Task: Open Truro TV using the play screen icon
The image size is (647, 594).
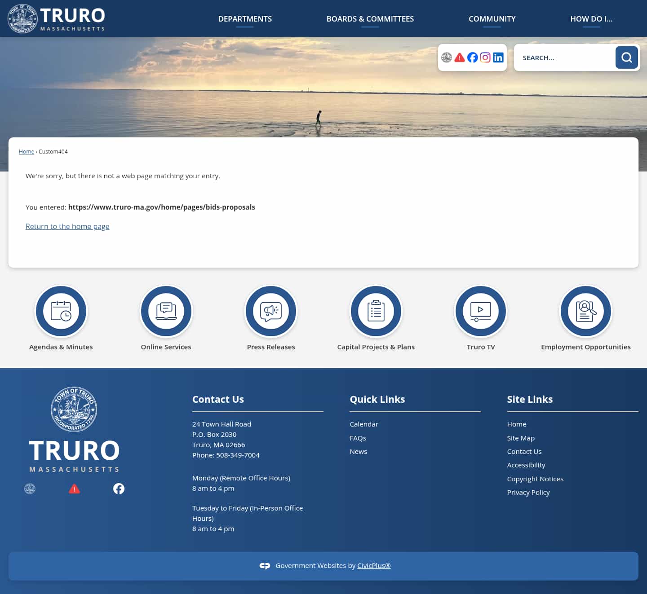Action: tap(481, 311)
